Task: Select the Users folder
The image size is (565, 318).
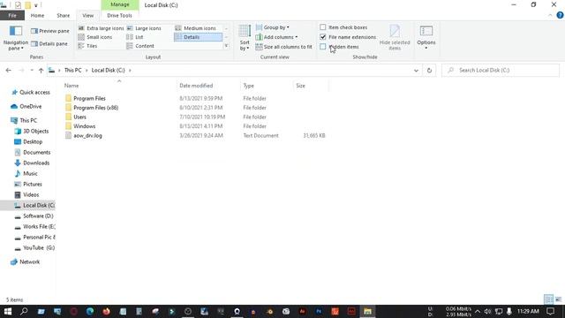Action: pyautogui.click(x=79, y=117)
